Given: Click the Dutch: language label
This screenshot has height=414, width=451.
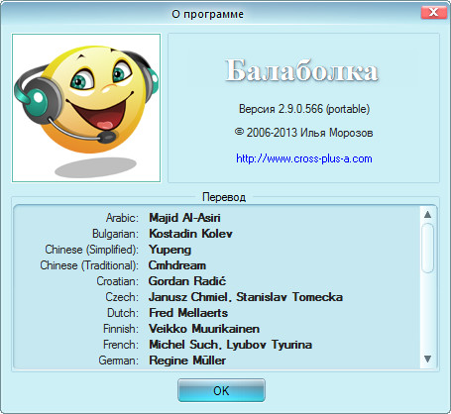Looking at the screenshot, I should (x=123, y=313).
